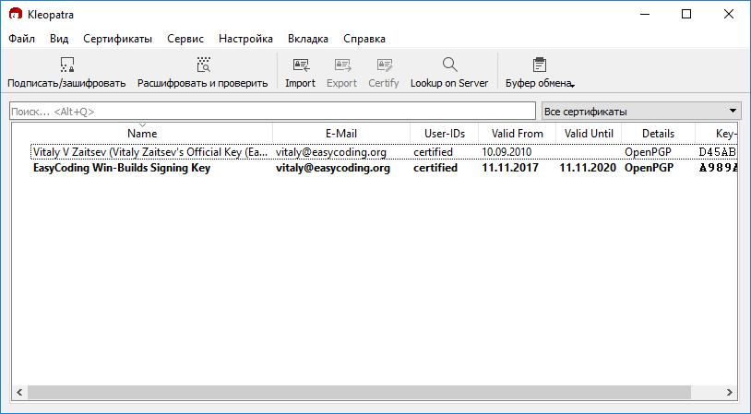The height and width of the screenshot is (414, 751).
Task: Sort by the Name column header
Action: tap(142, 133)
